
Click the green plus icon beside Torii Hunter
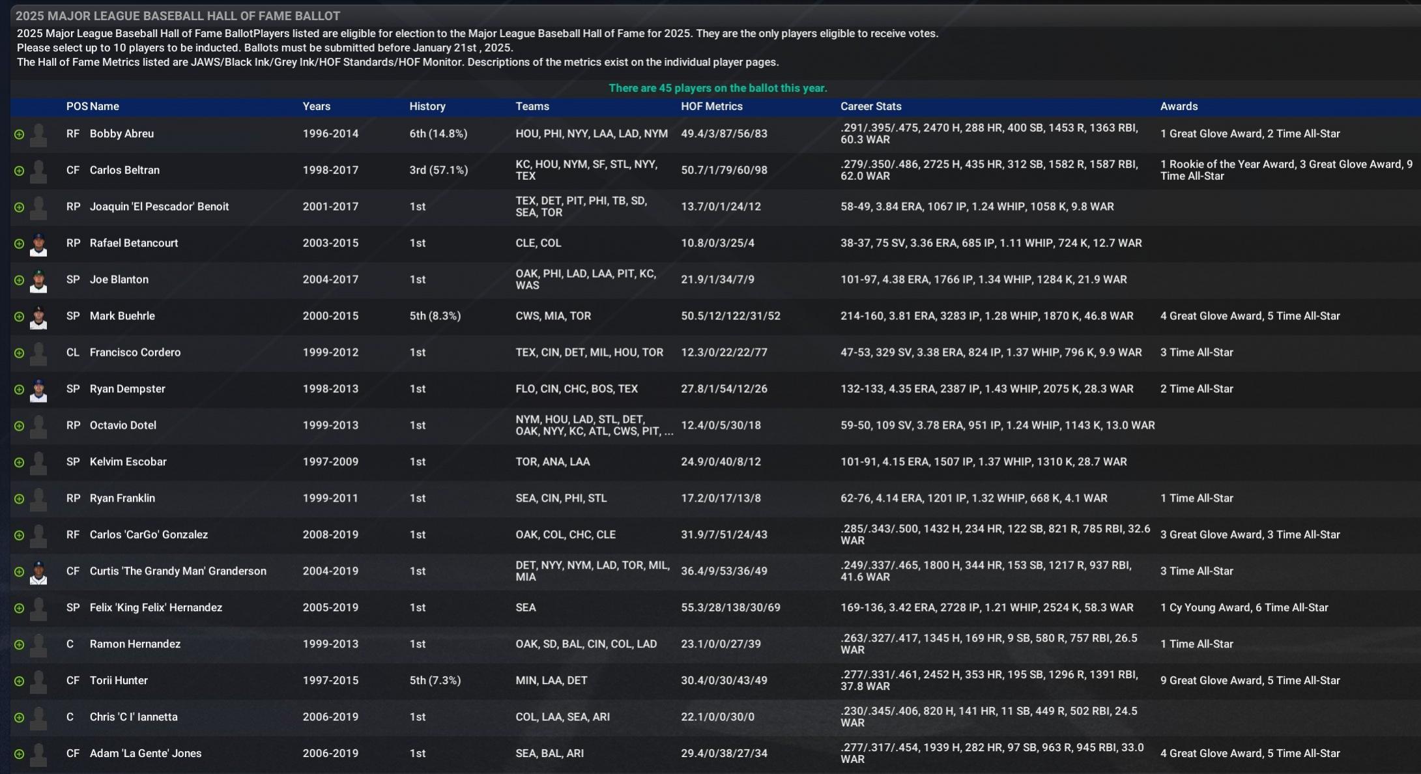(20, 680)
